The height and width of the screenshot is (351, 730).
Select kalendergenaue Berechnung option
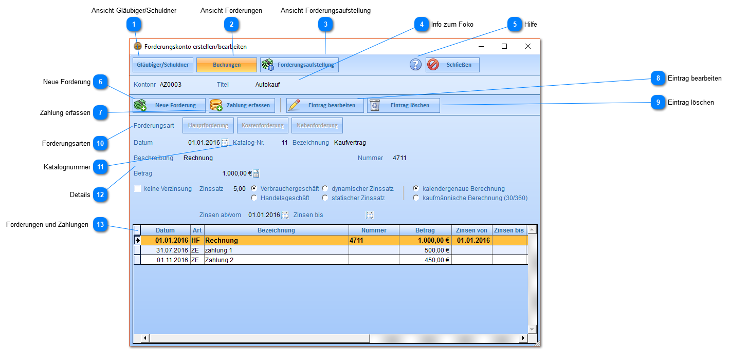click(416, 188)
